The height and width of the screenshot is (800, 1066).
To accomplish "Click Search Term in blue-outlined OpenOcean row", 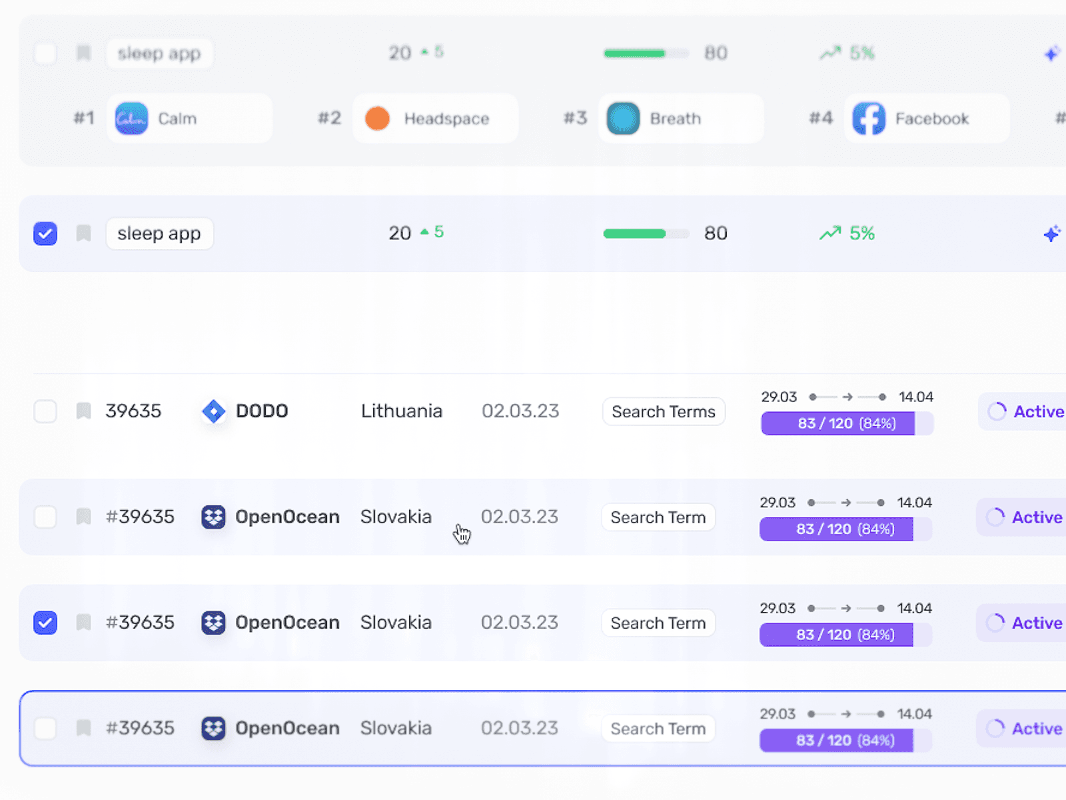I will coord(658,729).
